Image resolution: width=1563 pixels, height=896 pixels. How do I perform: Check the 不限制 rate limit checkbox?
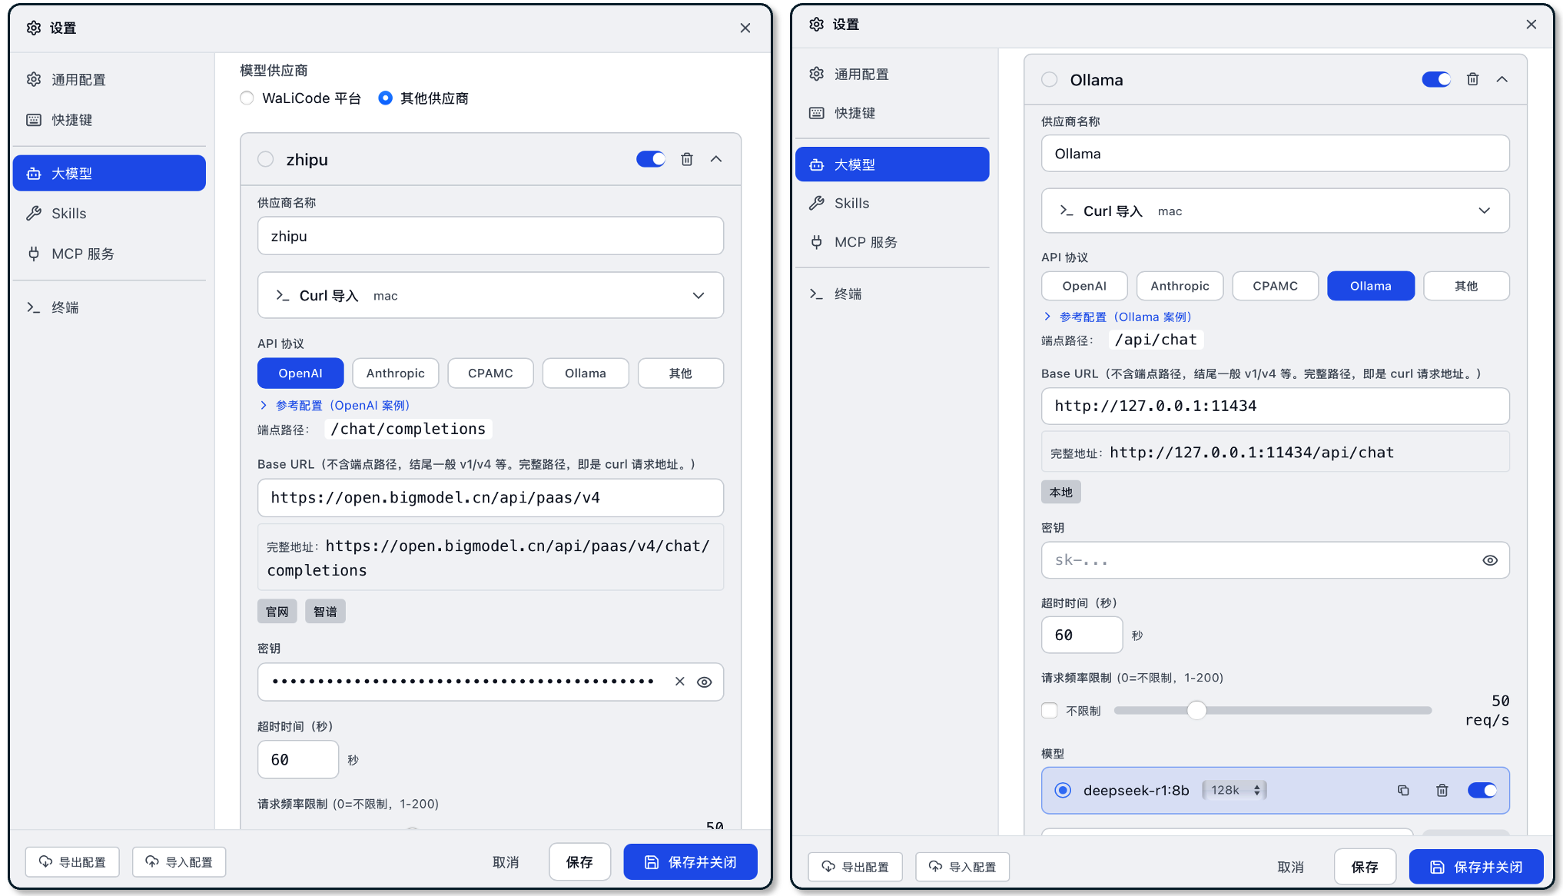pyautogui.click(x=1049, y=711)
